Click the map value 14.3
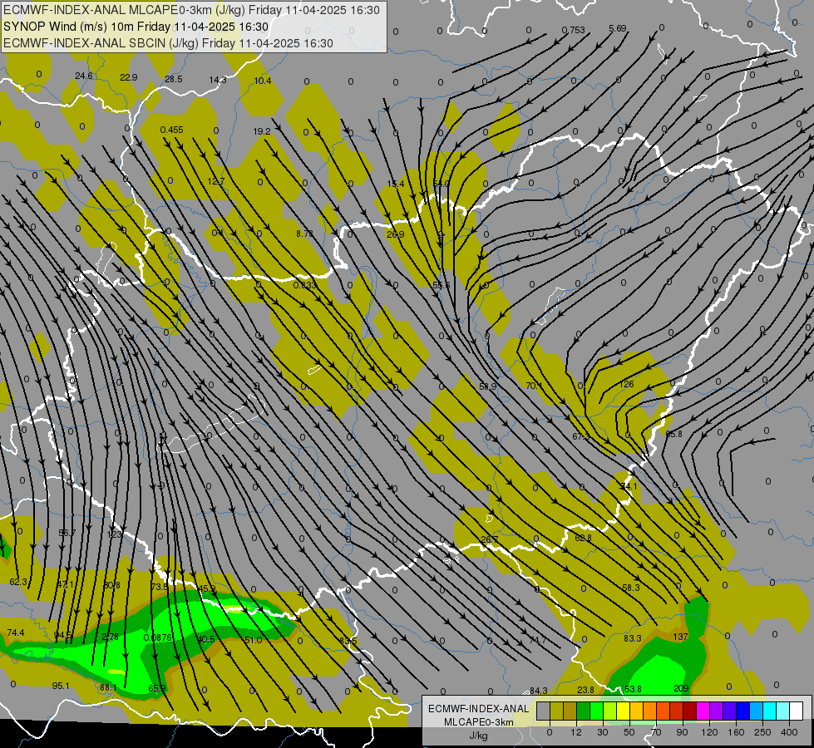814x748 pixels. tap(218, 80)
